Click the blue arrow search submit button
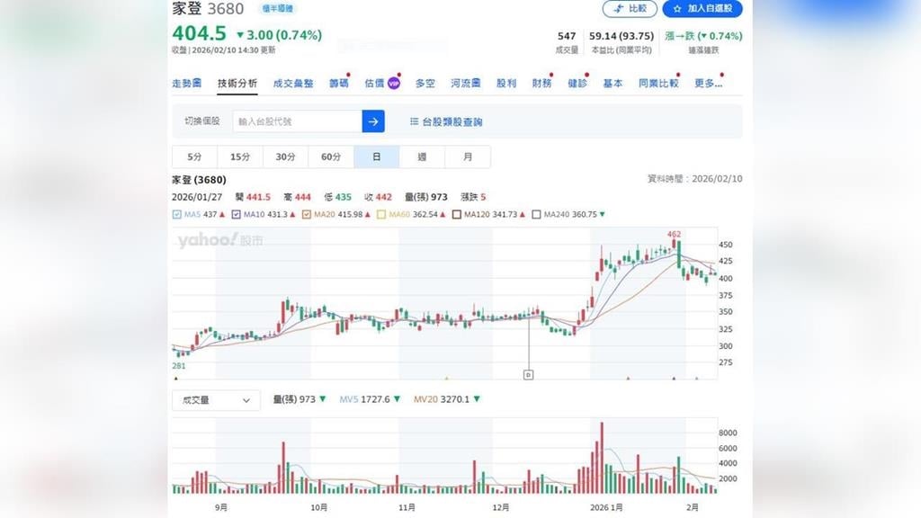Viewport: 921px width, 518px height. pos(373,121)
